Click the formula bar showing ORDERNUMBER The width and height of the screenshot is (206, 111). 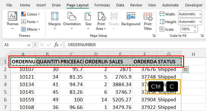[135, 45]
